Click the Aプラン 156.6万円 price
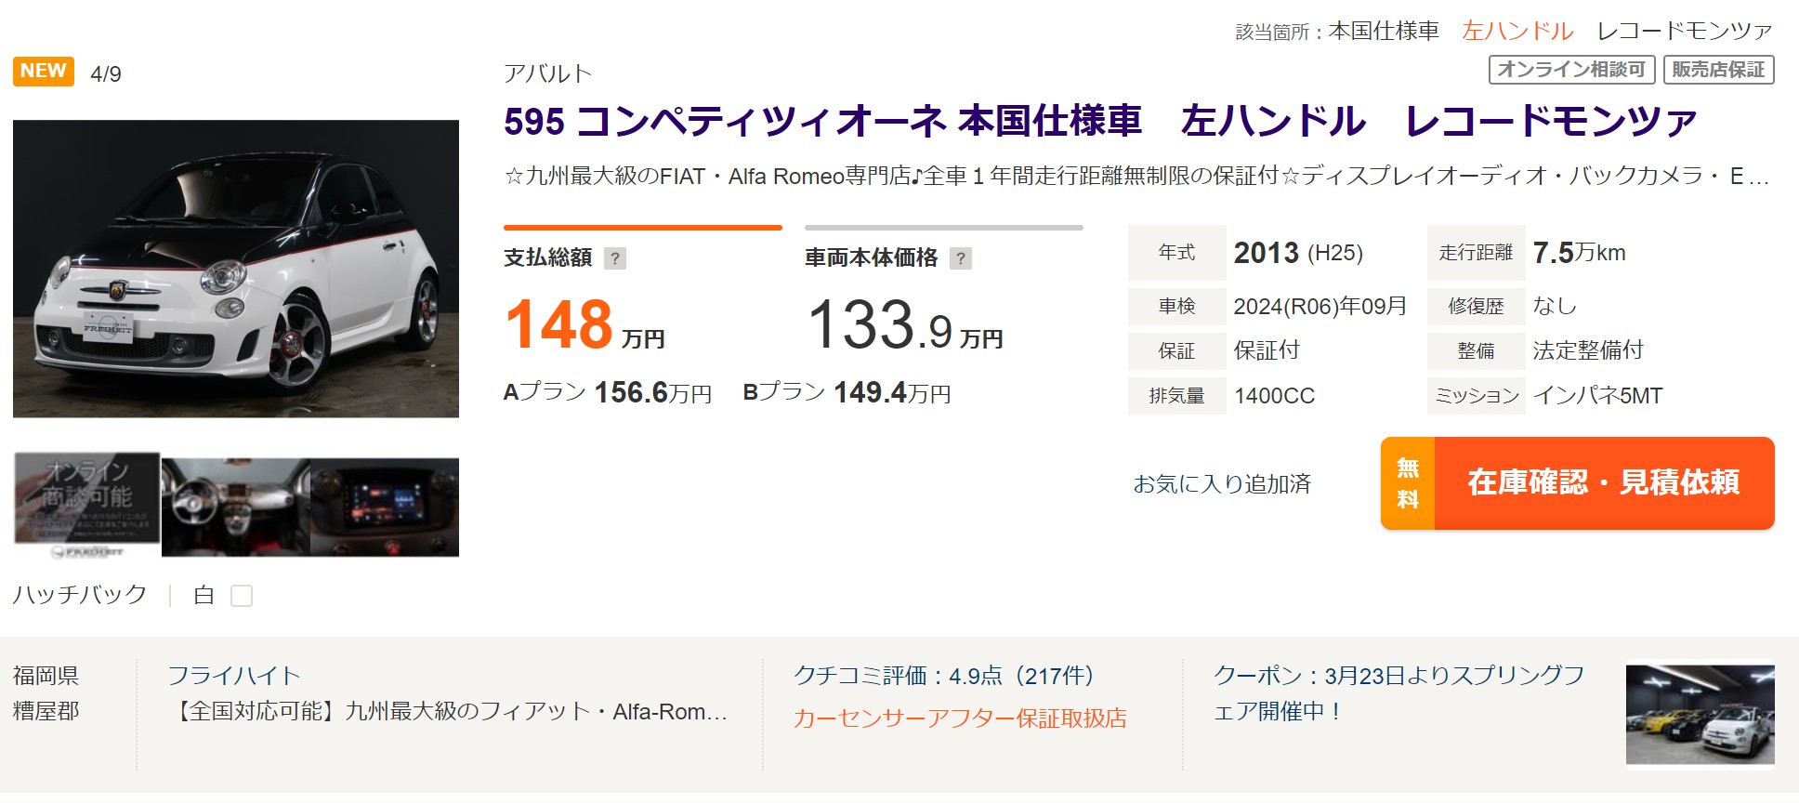Viewport: 1799px width, 804px height. click(x=608, y=393)
